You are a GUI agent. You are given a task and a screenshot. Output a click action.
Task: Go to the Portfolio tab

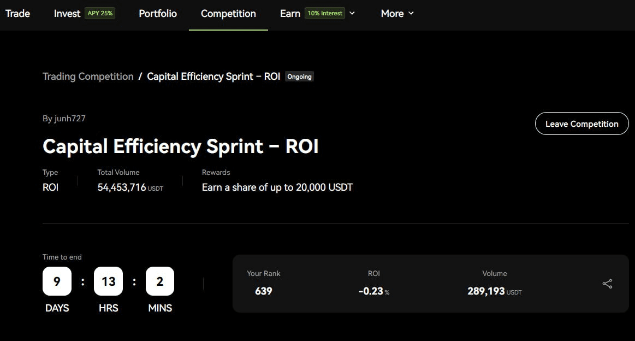pos(158,13)
